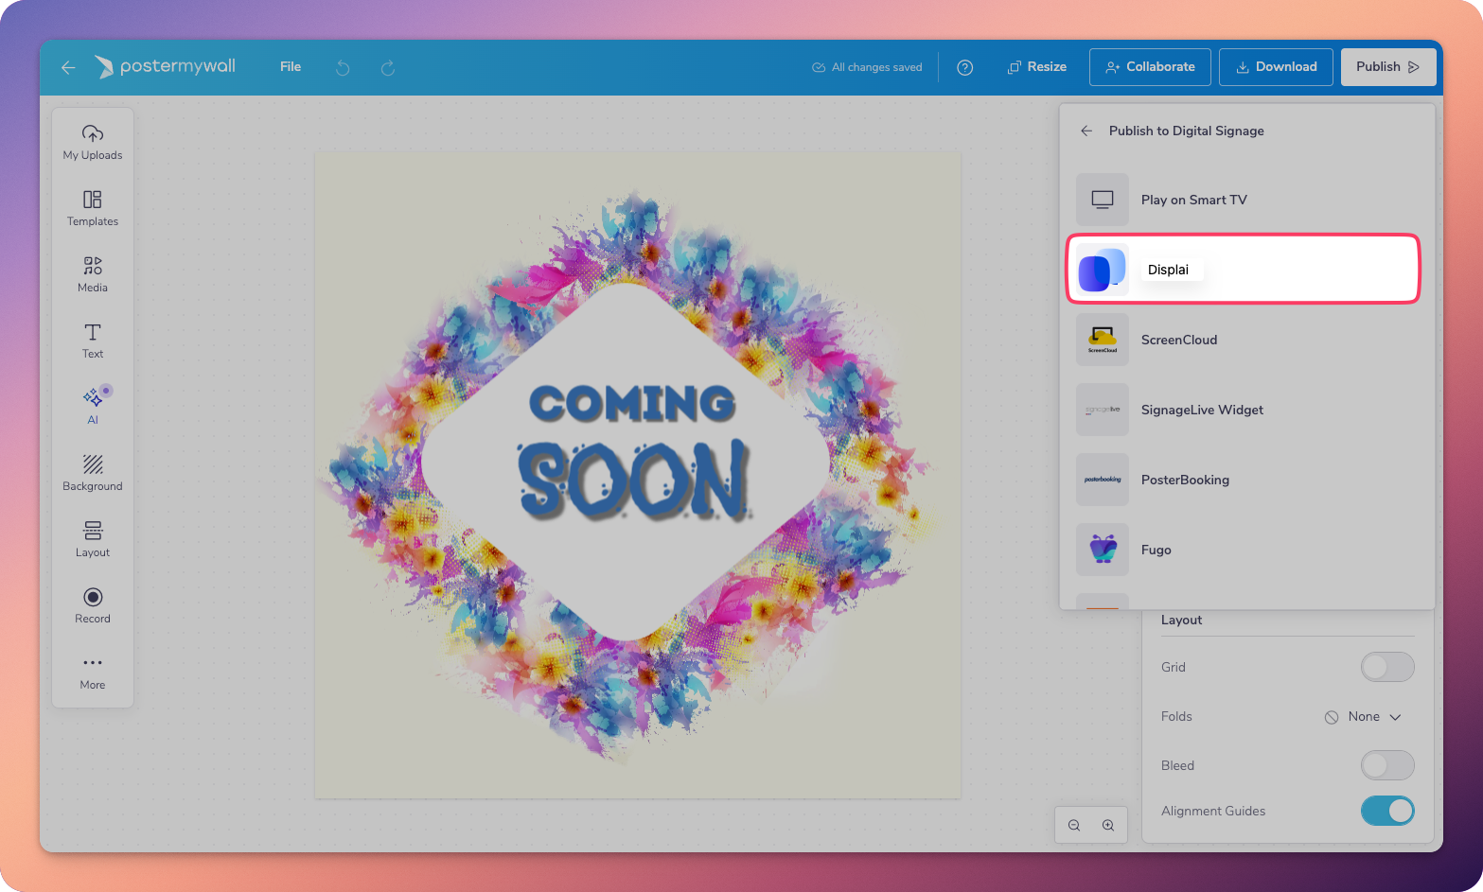The image size is (1483, 892).
Task: Open the Layout sidebar tool
Action: point(93,539)
